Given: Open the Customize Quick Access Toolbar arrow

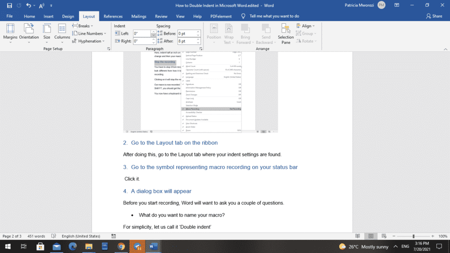Looking at the screenshot, I should [x=51, y=5].
